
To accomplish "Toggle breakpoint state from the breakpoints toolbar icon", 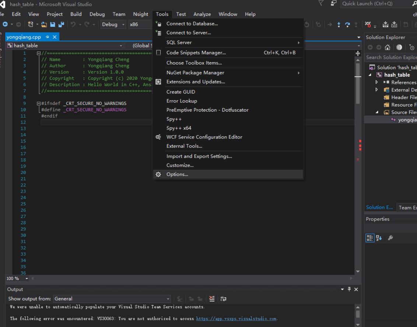I will click(368, 24).
